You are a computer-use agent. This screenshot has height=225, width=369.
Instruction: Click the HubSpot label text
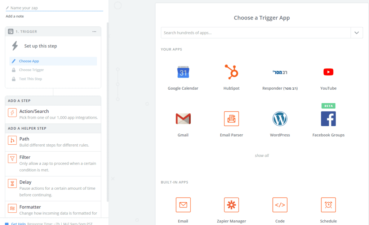pyautogui.click(x=231, y=88)
